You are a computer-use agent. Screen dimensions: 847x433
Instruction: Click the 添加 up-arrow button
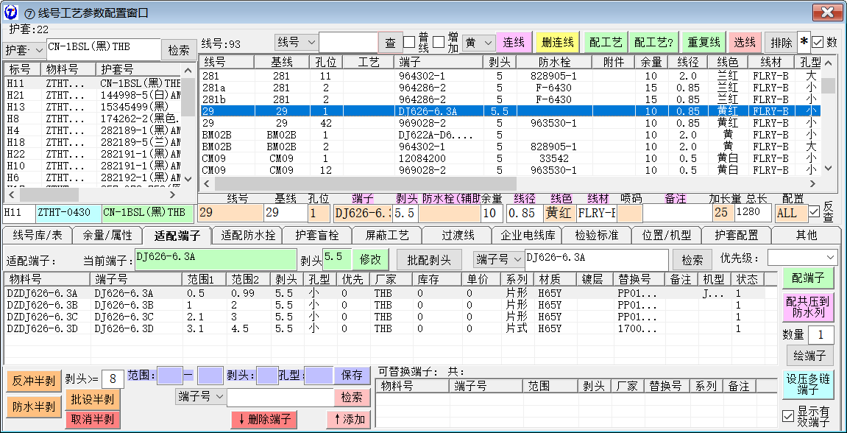click(x=348, y=420)
